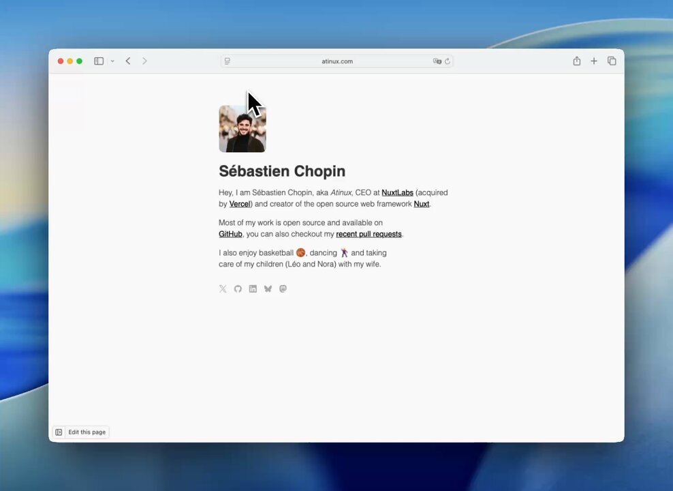Open the X (Twitter) profile icon

coord(223,289)
